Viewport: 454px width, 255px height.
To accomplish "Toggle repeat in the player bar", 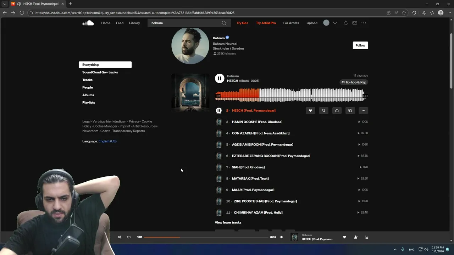I will pyautogui.click(x=129, y=237).
